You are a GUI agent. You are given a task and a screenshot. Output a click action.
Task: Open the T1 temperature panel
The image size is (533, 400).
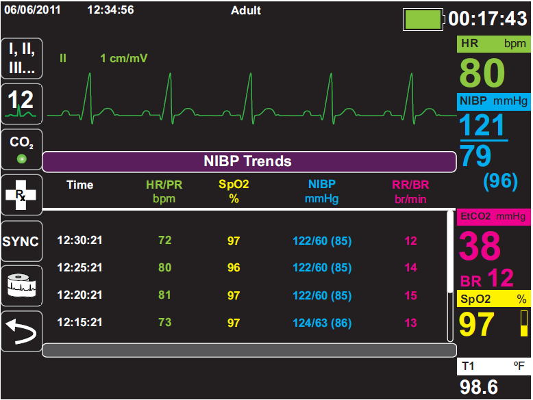click(493, 378)
